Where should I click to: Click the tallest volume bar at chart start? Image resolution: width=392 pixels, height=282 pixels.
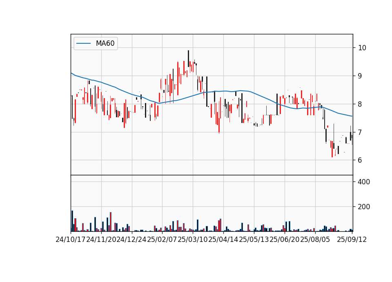(72, 221)
